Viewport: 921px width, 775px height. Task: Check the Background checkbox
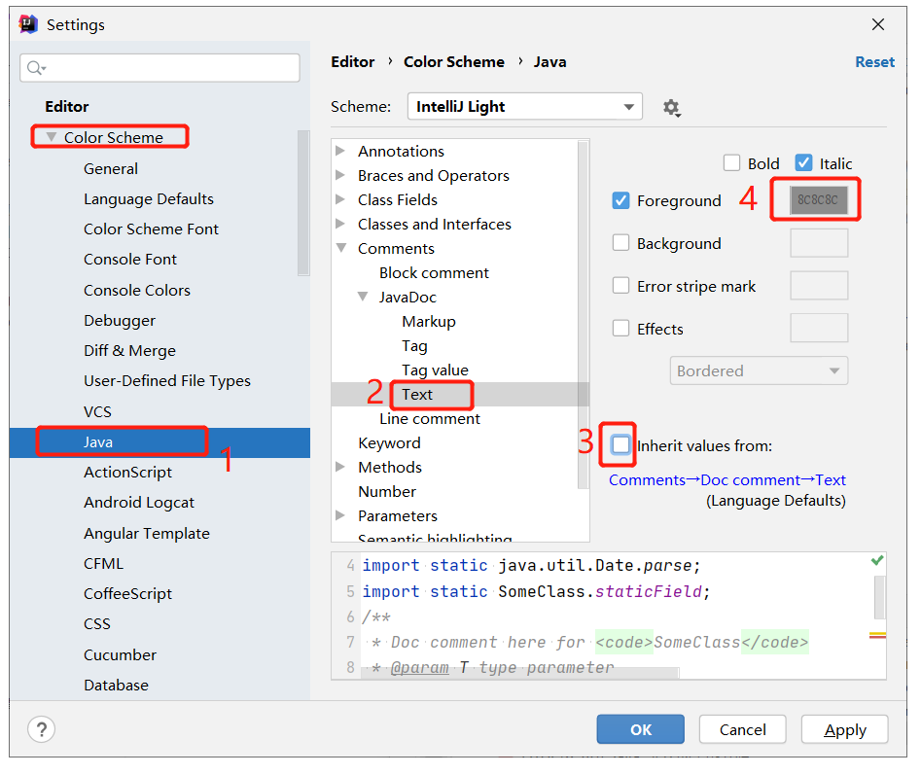click(x=620, y=243)
